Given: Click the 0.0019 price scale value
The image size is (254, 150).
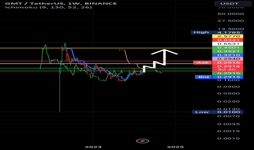Looking at the screenshot, I should pyautogui.click(x=229, y=131).
